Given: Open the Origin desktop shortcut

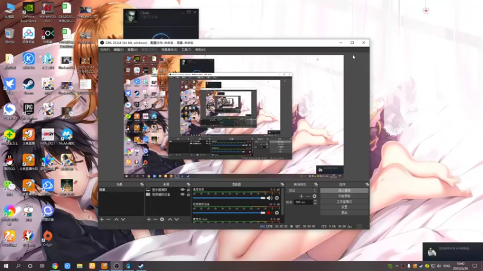Looking at the screenshot, I should (x=48, y=238).
